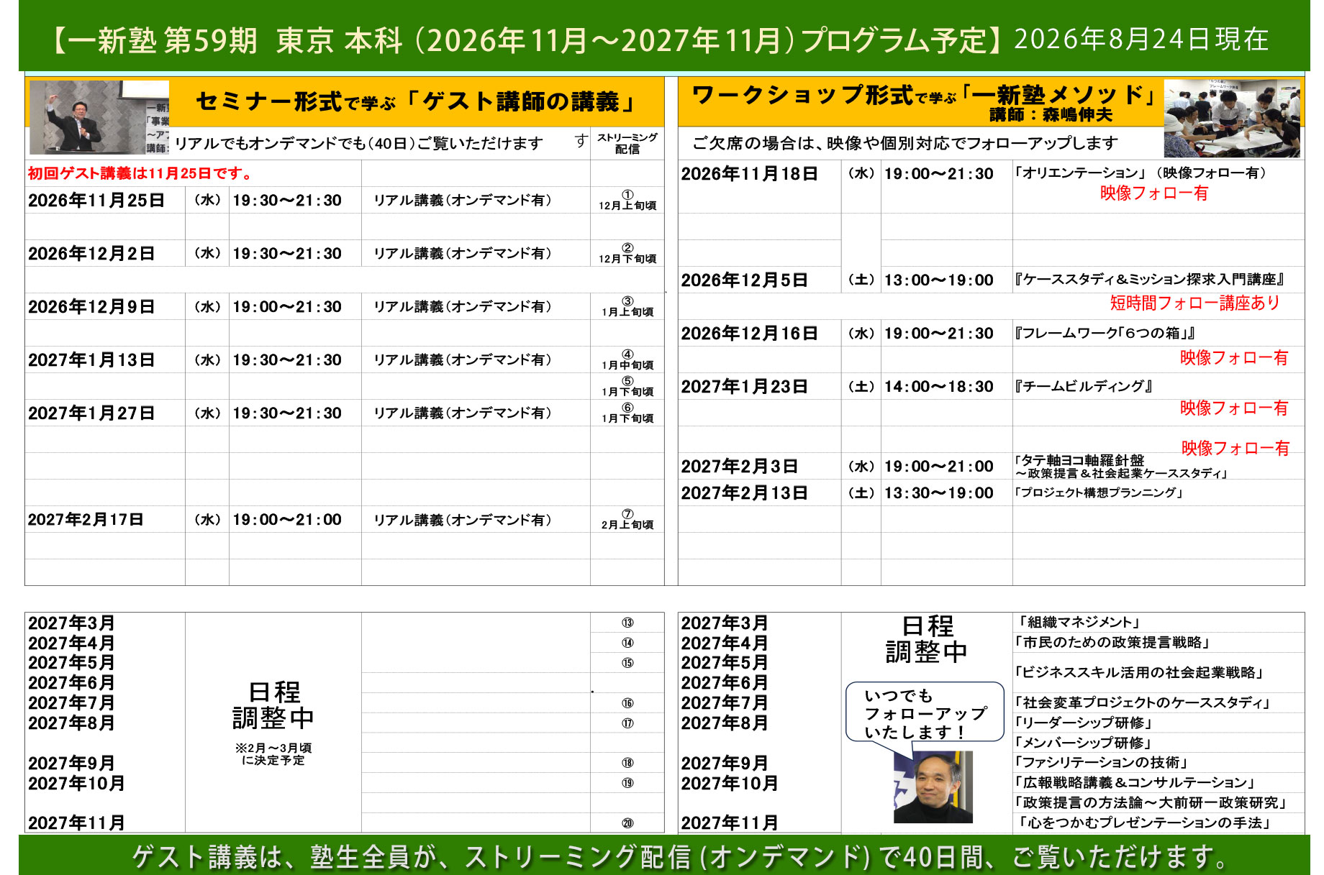Viewport: 1324px width, 875px height.
Task: Click the '※2月〜3月頃に決定予定' note
Action: pos(273,754)
